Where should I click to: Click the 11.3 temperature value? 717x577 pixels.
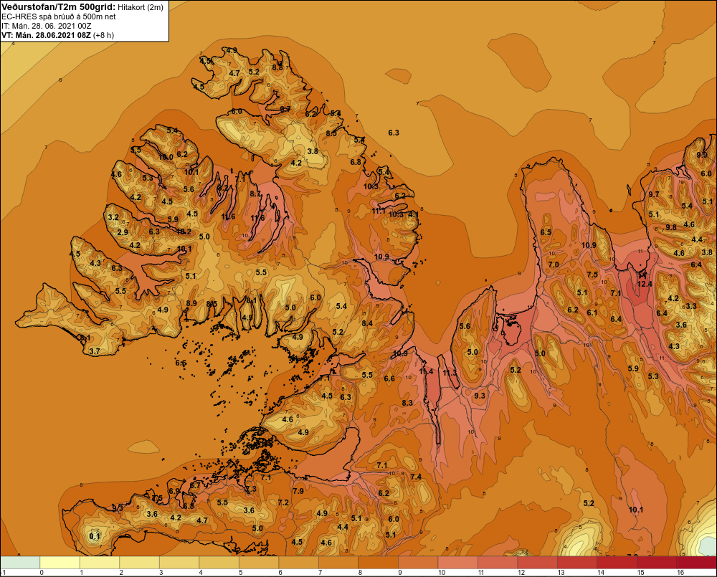(450, 373)
